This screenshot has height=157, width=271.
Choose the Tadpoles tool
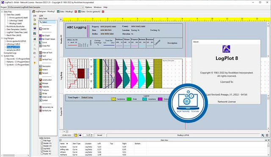tap(44, 87)
